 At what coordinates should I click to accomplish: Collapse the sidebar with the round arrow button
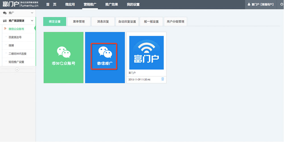click(17, 69)
